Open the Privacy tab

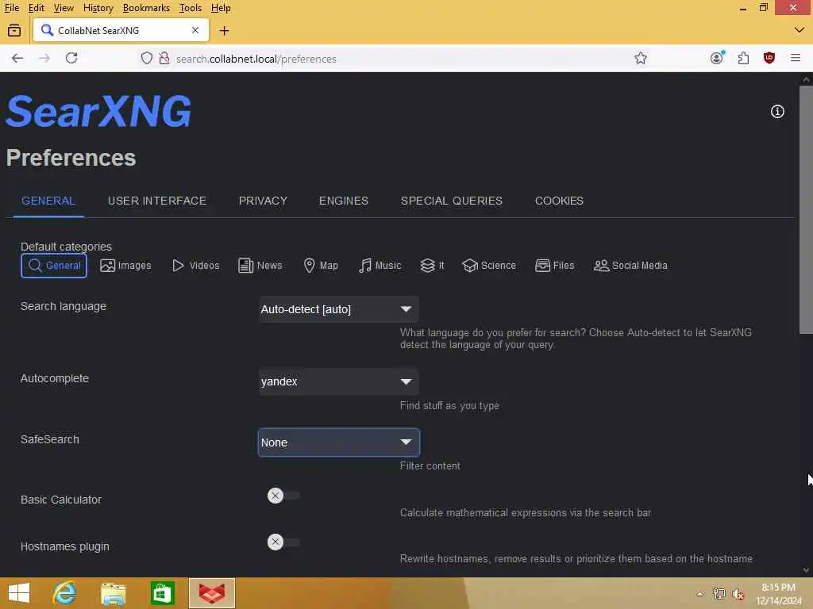point(263,201)
